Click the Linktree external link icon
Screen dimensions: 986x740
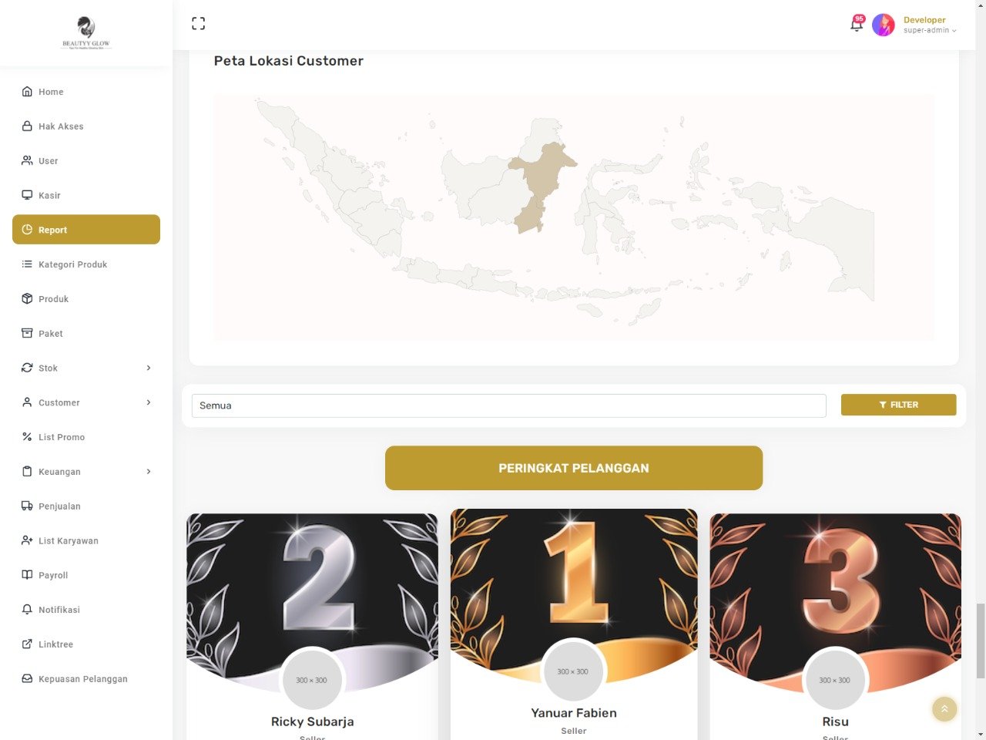pyautogui.click(x=27, y=644)
